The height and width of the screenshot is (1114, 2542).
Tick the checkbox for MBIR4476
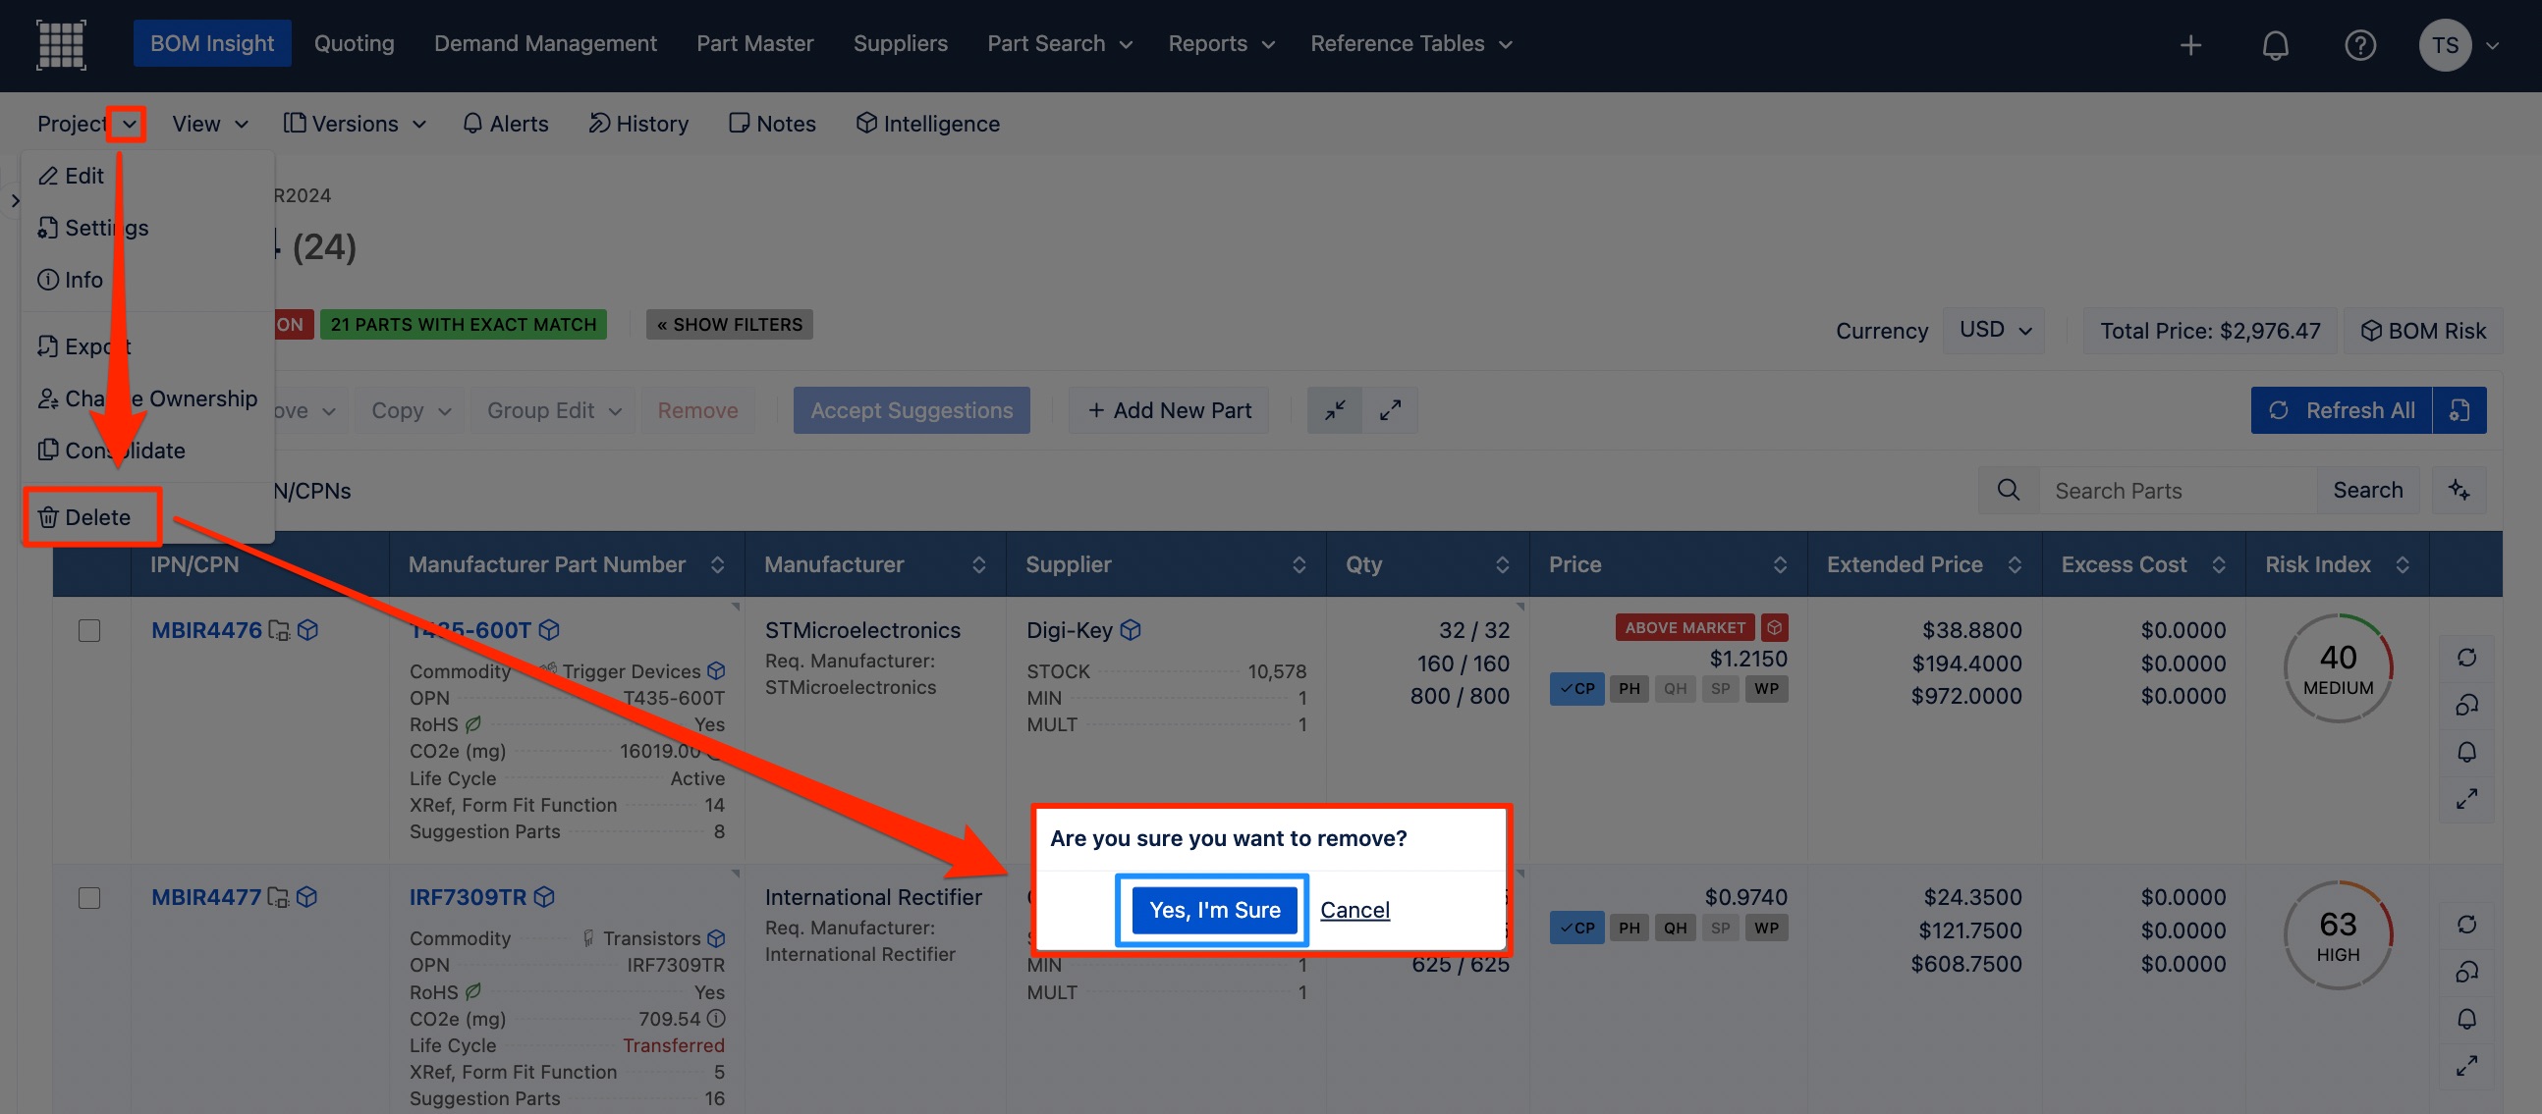tap(88, 630)
